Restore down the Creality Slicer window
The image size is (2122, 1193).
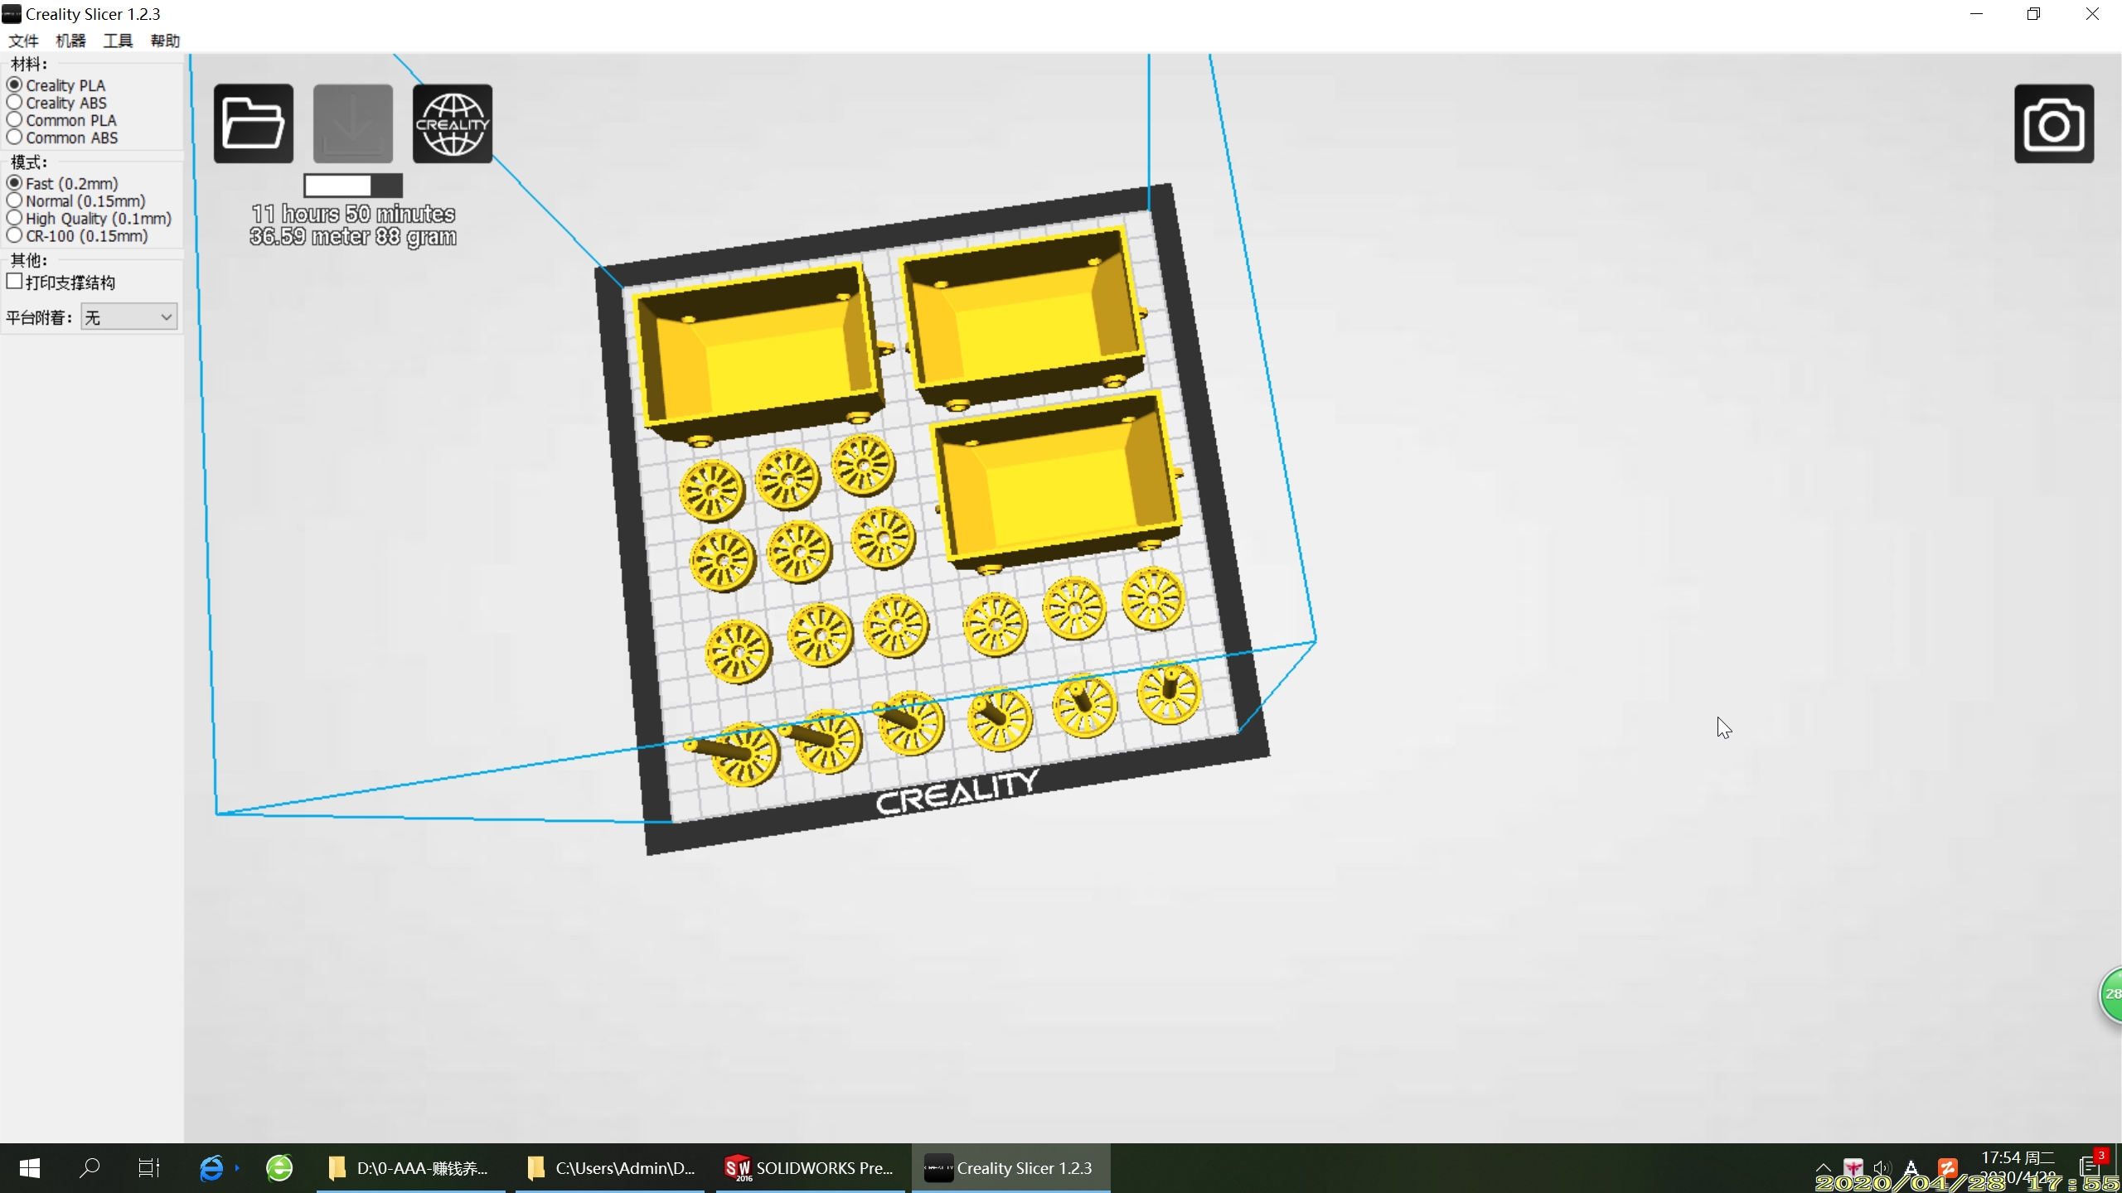pos(2034,14)
